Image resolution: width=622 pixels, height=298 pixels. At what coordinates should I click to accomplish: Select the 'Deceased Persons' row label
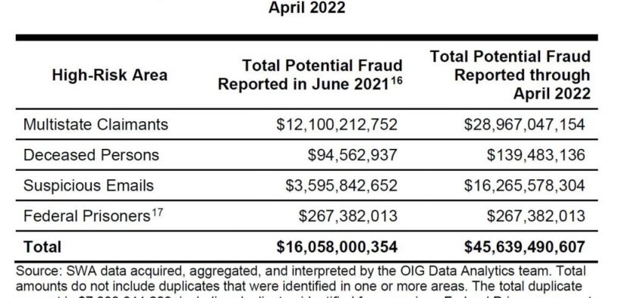[x=91, y=155]
